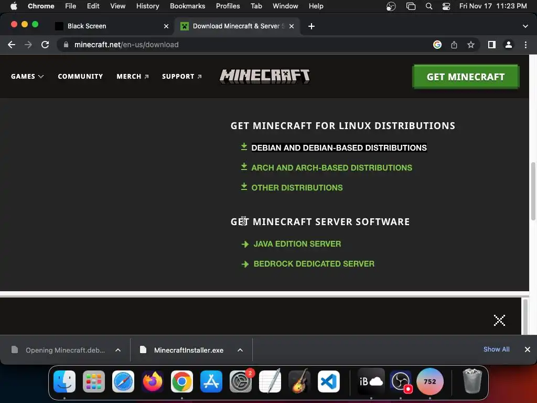Viewport: 537px width, 403px height.
Task: Open System Settings from the Dock
Action: click(240, 381)
